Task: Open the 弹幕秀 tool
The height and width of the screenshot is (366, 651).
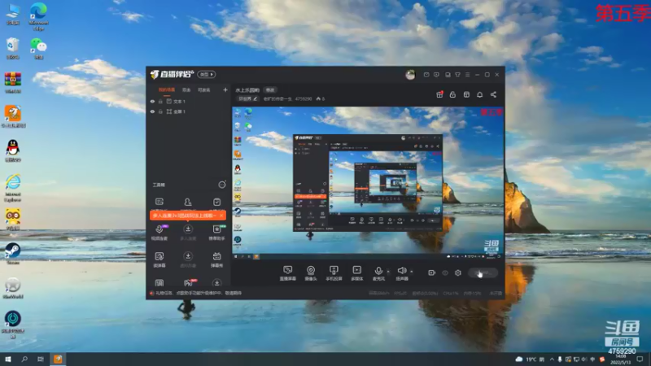Action: [216, 259]
